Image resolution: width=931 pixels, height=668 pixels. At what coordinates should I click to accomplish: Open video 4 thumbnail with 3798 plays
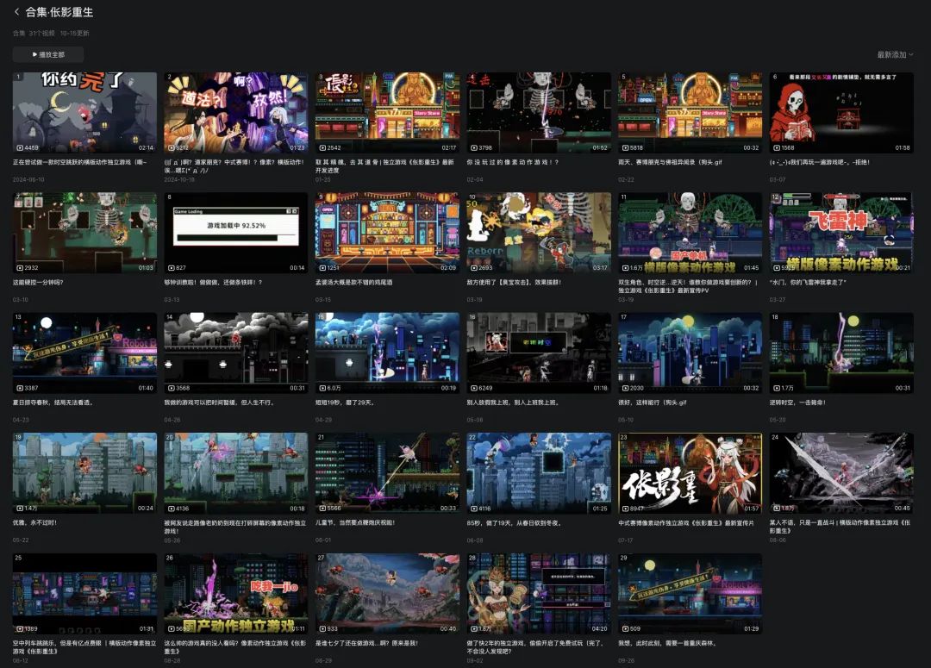coord(539,113)
